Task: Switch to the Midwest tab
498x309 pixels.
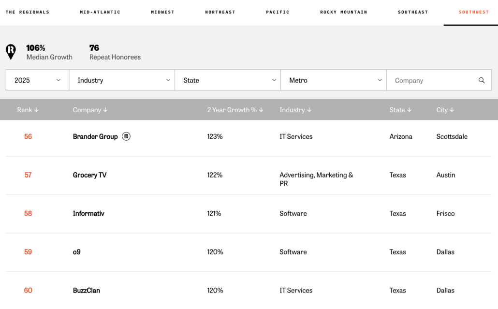Action: tap(162, 12)
